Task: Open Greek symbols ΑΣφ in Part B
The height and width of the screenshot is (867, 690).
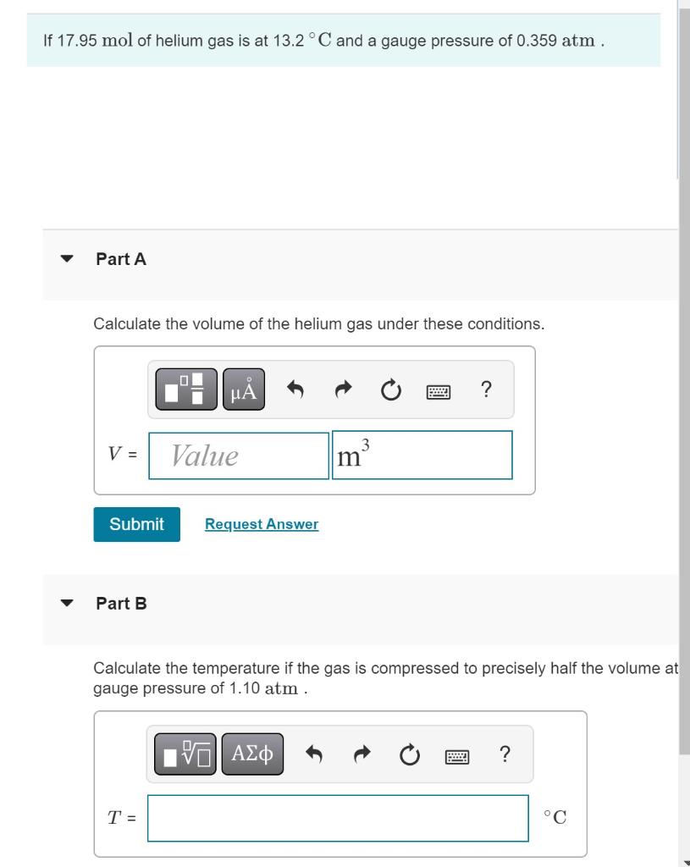Action: click(x=252, y=754)
